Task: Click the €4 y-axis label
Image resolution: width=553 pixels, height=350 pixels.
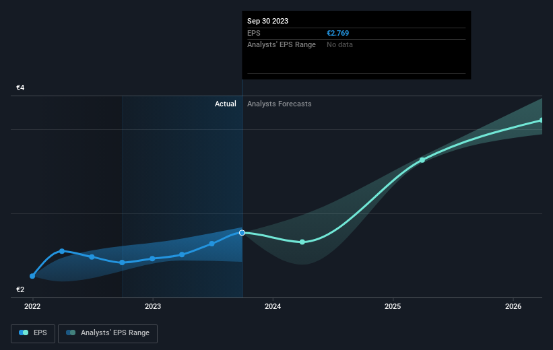Action: 20,87
